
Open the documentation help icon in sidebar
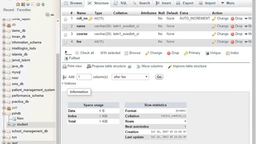28,4
